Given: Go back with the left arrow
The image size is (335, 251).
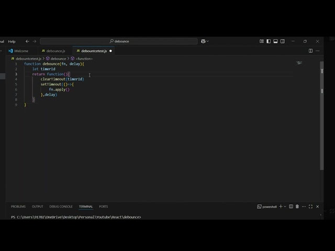Looking at the screenshot, I should [x=27, y=41].
